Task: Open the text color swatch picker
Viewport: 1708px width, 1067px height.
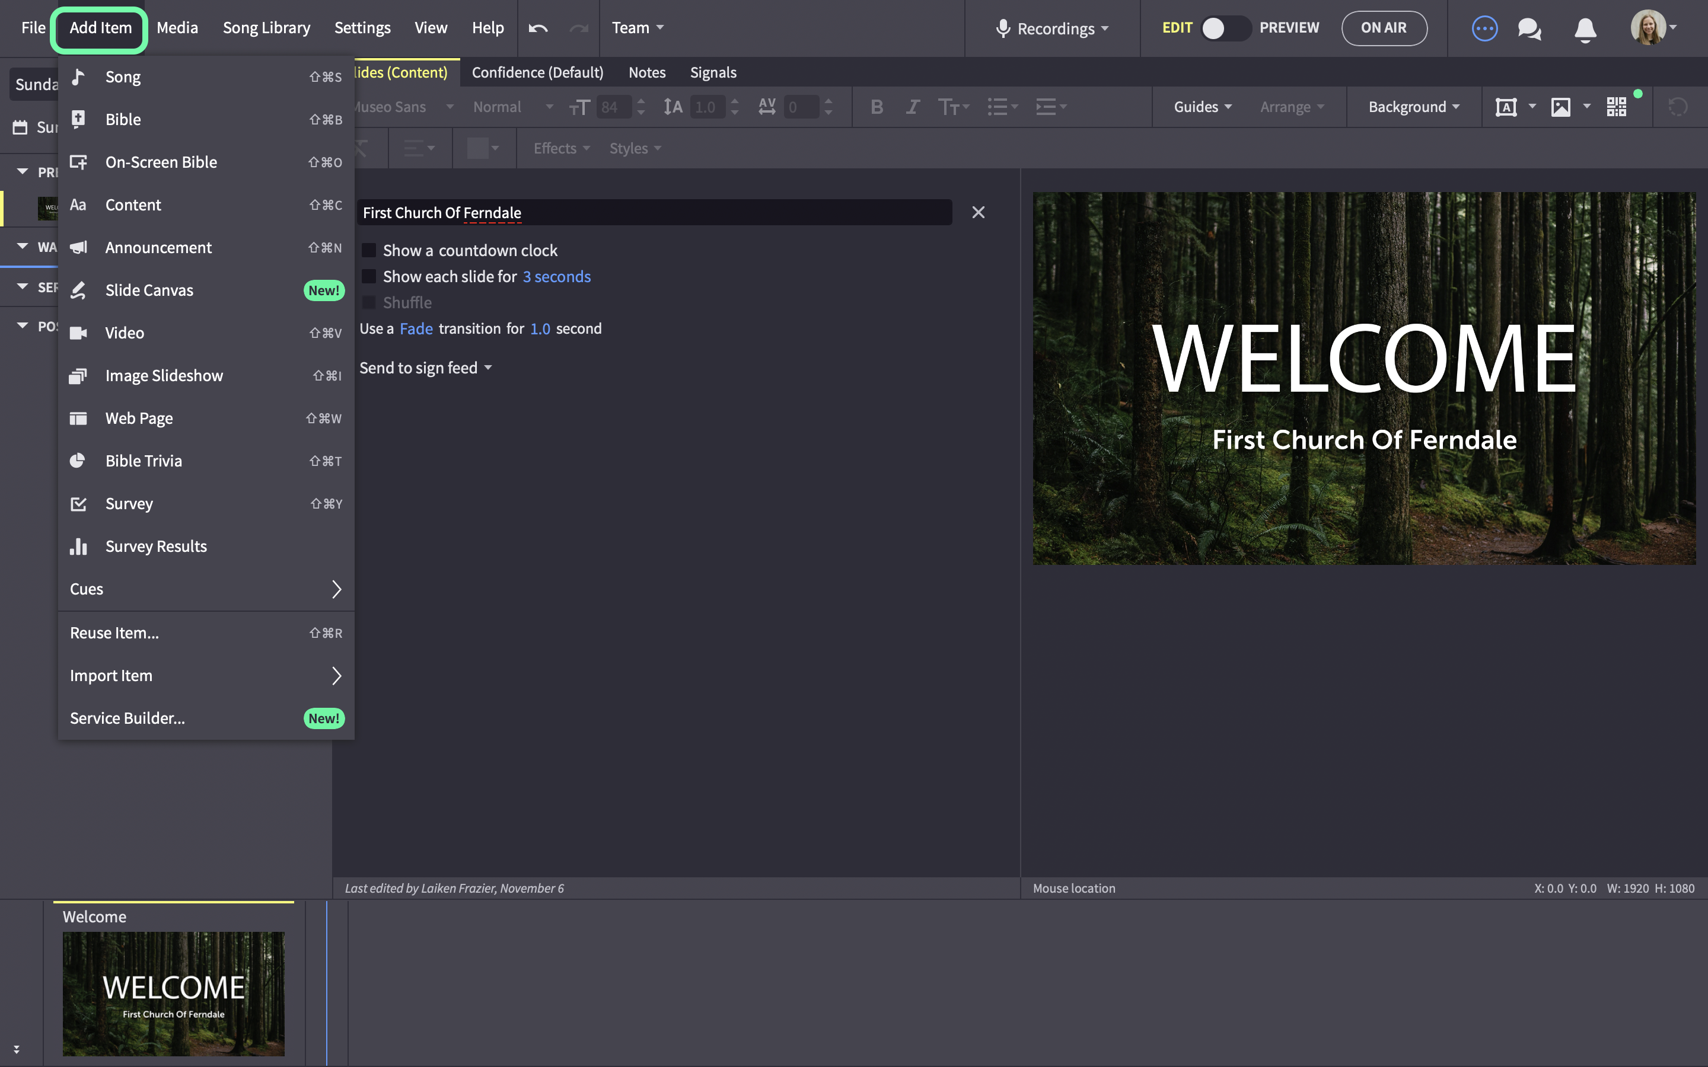Action: pyautogui.click(x=483, y=148)
